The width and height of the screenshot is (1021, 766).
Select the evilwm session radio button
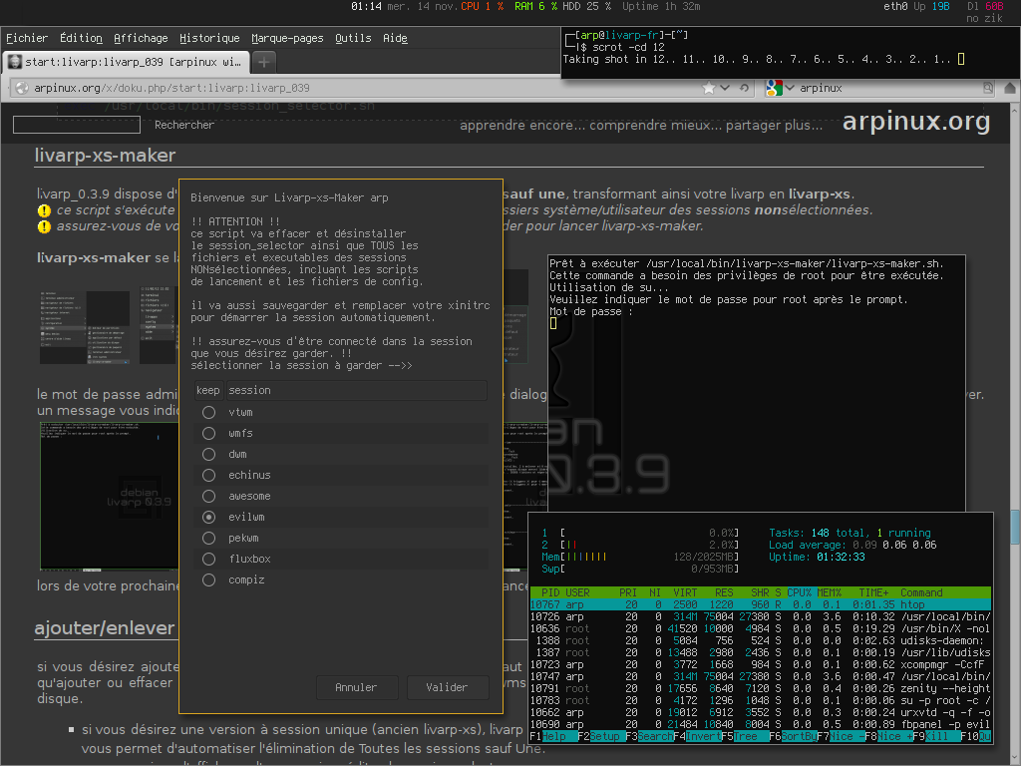208,517
